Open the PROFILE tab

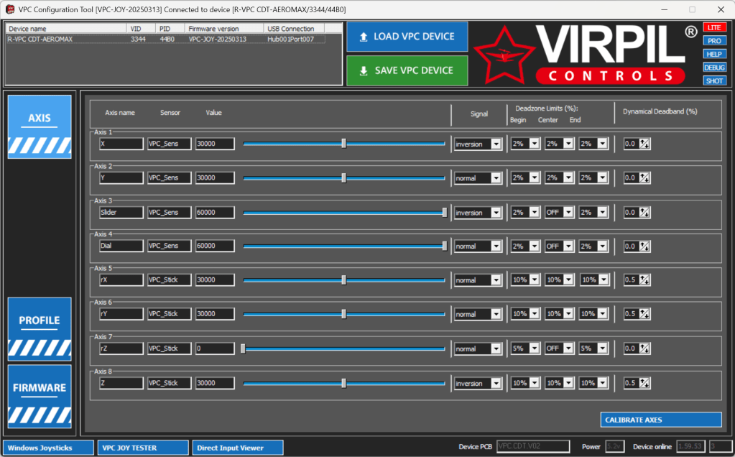point(40,328)
